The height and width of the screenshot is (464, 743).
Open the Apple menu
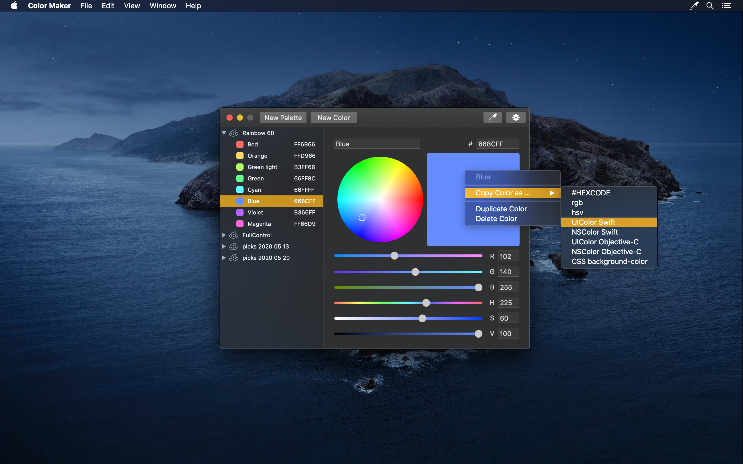click(x=14, y=5)
